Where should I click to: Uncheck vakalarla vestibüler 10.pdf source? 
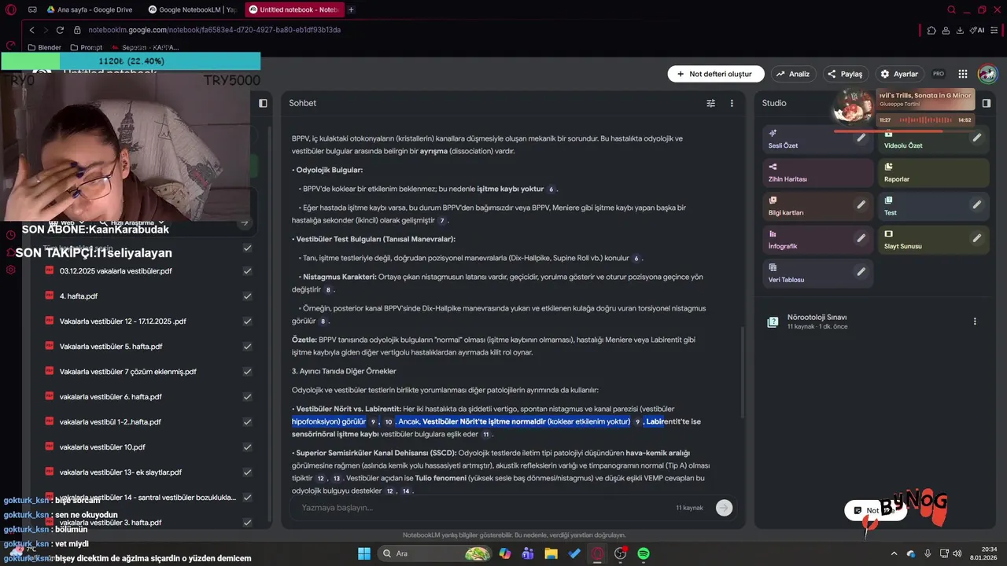(247, 447)
